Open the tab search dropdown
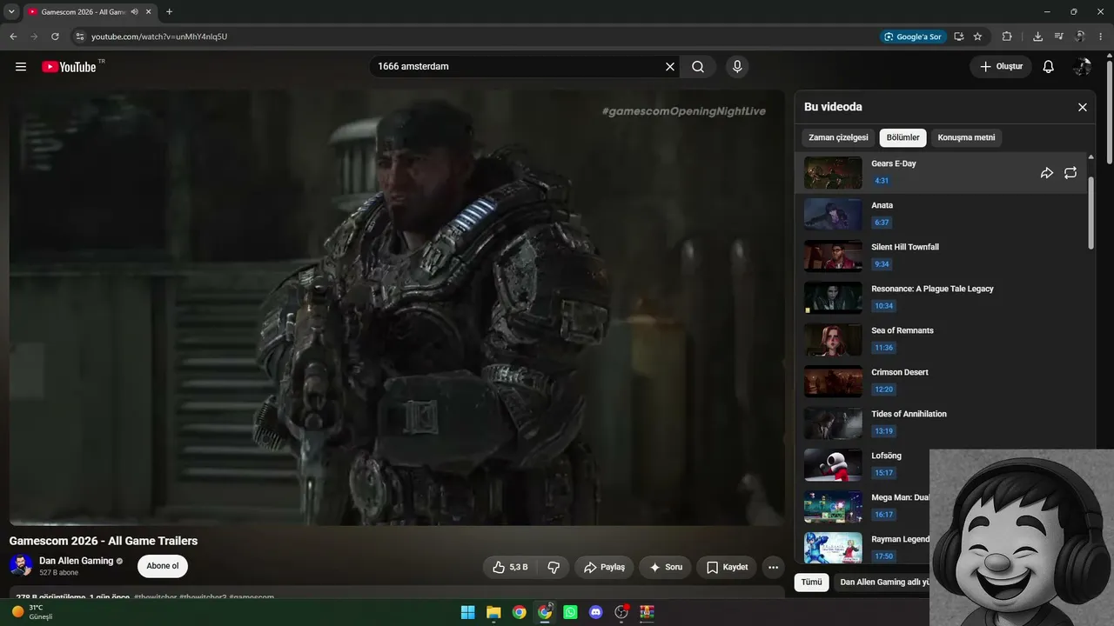 click(11, 12)
